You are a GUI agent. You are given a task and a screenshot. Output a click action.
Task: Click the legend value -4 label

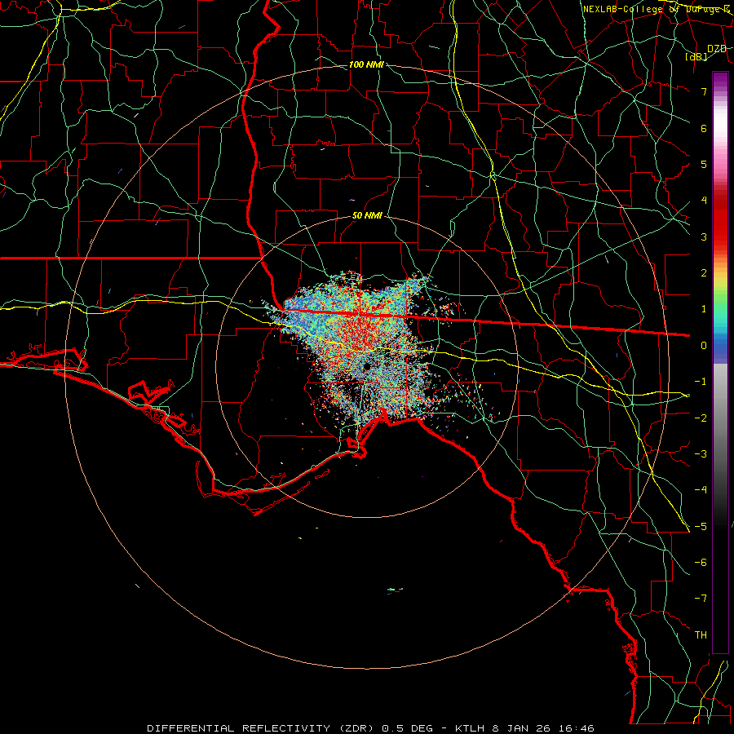701,490
